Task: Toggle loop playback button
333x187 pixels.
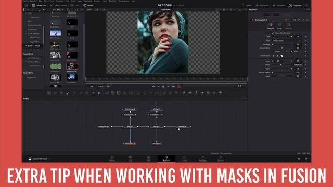Action: click(179, 87)
